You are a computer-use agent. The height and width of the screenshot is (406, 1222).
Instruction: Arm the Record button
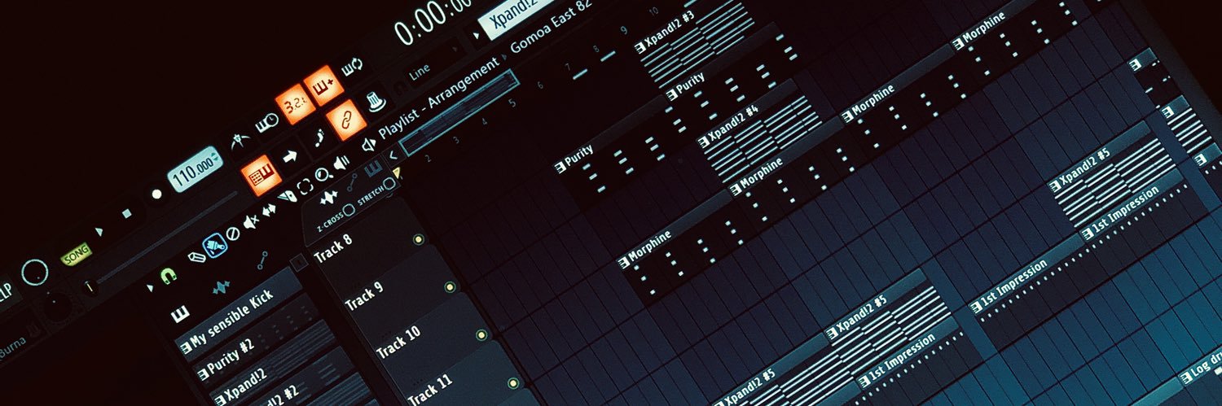tap(156, 194)
